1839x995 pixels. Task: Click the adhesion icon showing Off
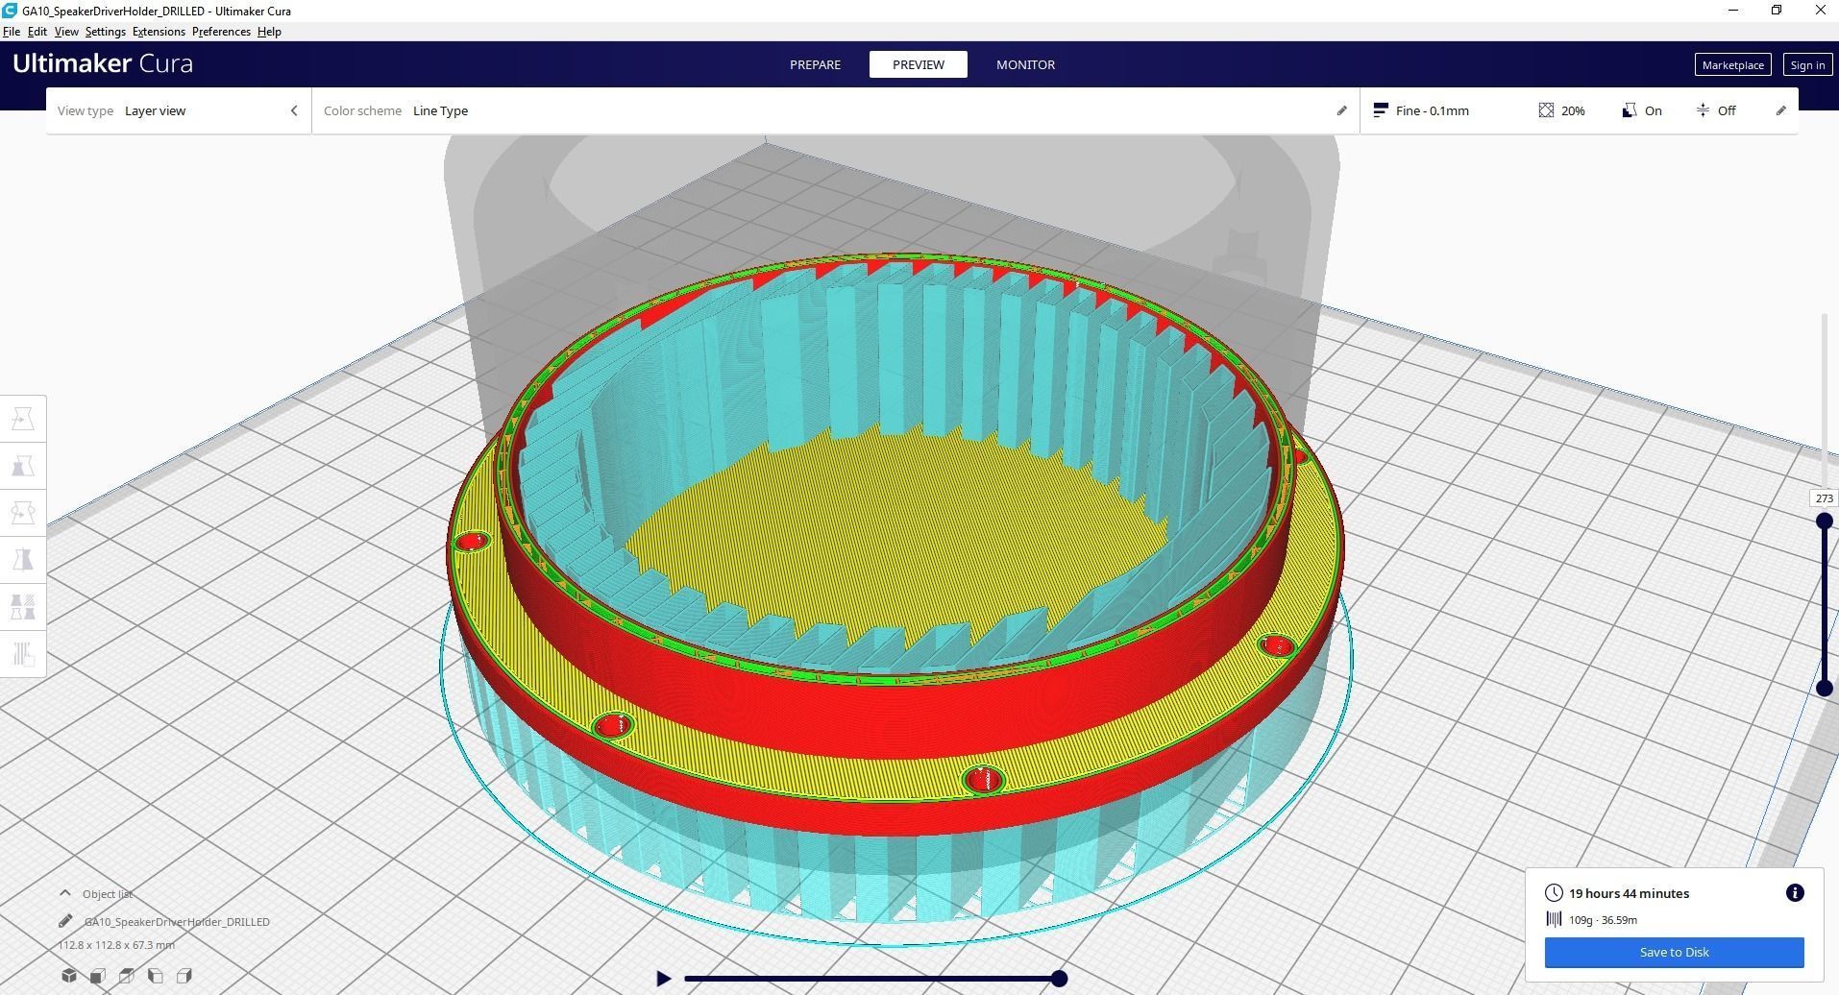pos(1703,110)
